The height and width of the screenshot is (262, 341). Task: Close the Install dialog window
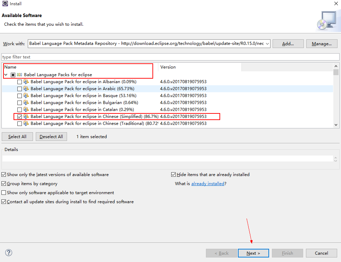(336, 3)
